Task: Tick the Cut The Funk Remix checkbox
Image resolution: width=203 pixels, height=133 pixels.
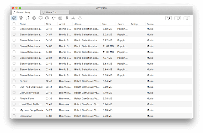Action: (x=14, y=87)
